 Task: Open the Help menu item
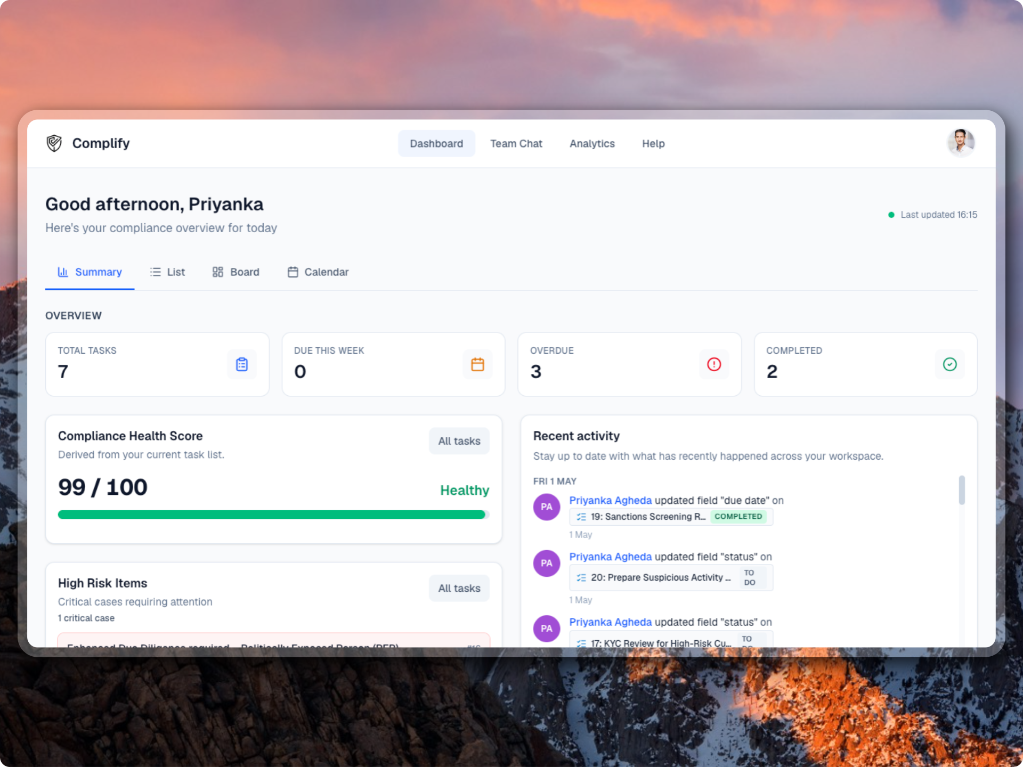653,143
